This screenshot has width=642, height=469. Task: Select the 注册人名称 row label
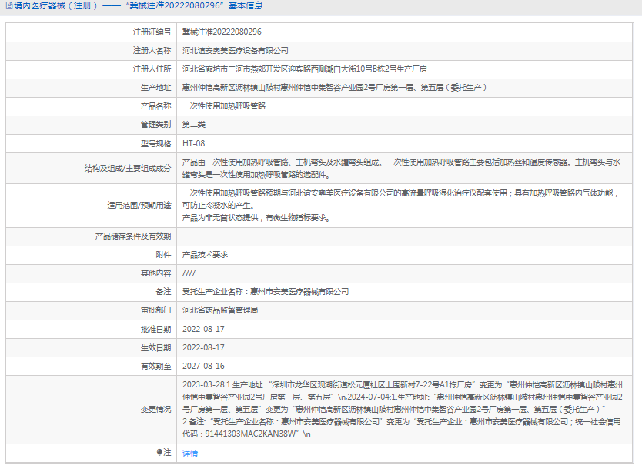152,50
